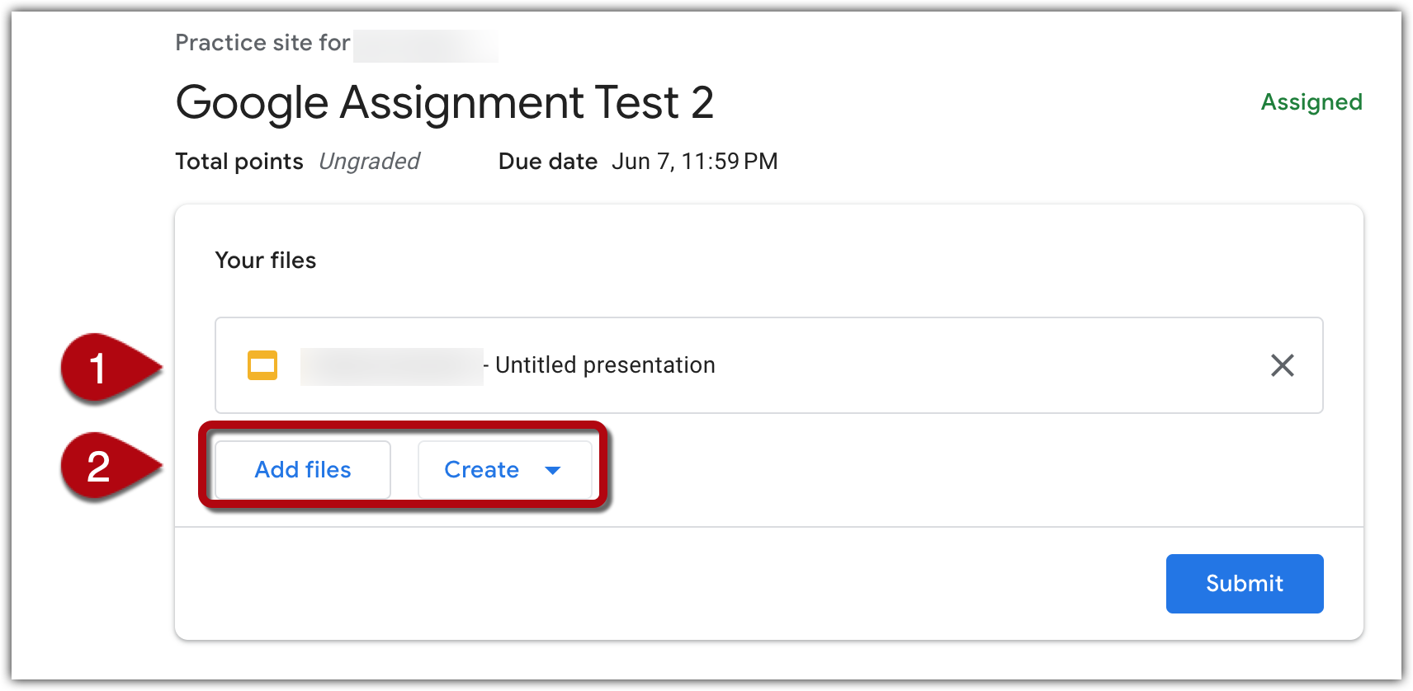This screenshot has height=691, width=1413.
Task: Click the Your files section heading
Action: pos(265,260)
